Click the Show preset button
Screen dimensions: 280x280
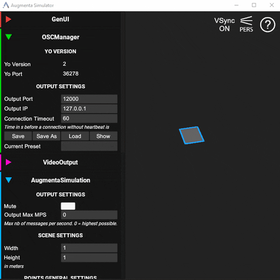(103, 136)
